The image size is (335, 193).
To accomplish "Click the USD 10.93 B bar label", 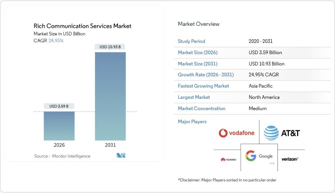I will 110,47.
